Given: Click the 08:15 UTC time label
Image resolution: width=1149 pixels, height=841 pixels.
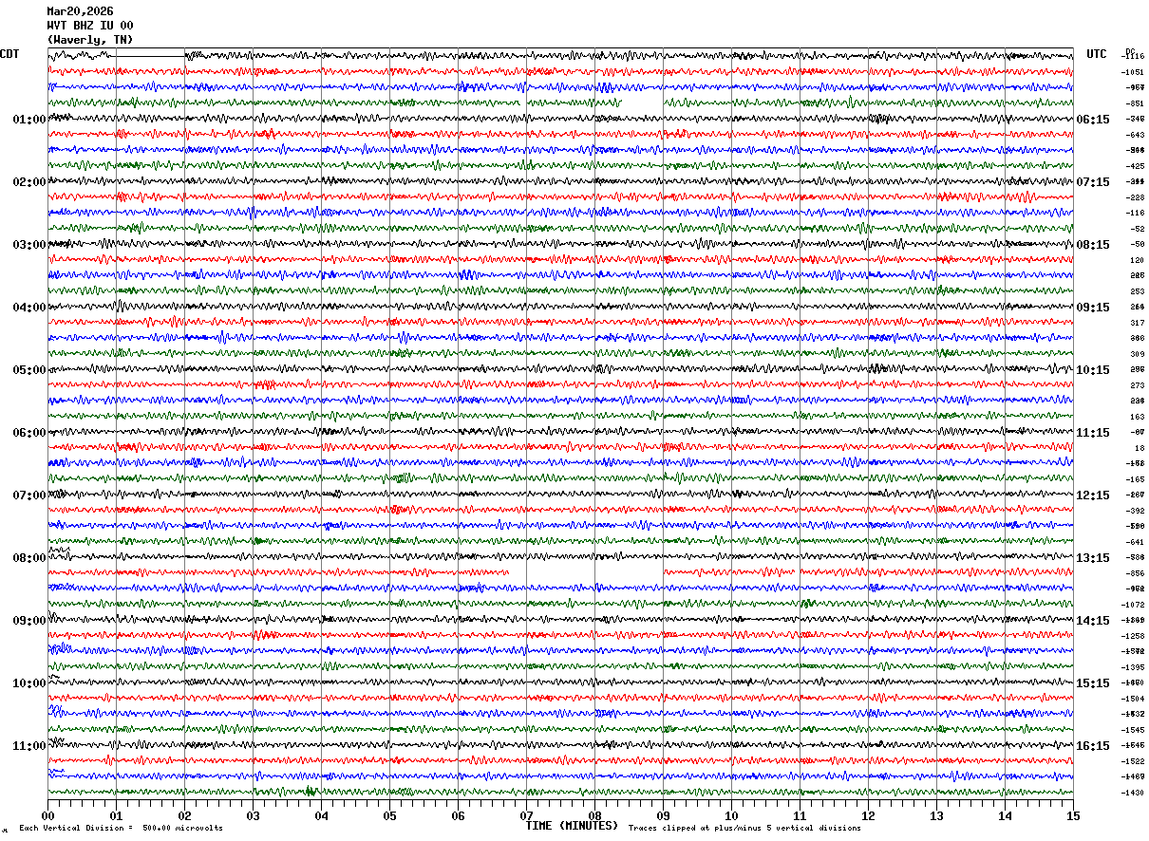Looking at the screenshot, I should (x=1093, y=245).
